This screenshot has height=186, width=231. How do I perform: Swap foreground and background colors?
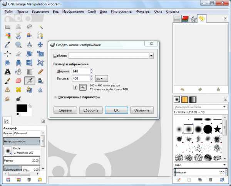coord(30,106)
